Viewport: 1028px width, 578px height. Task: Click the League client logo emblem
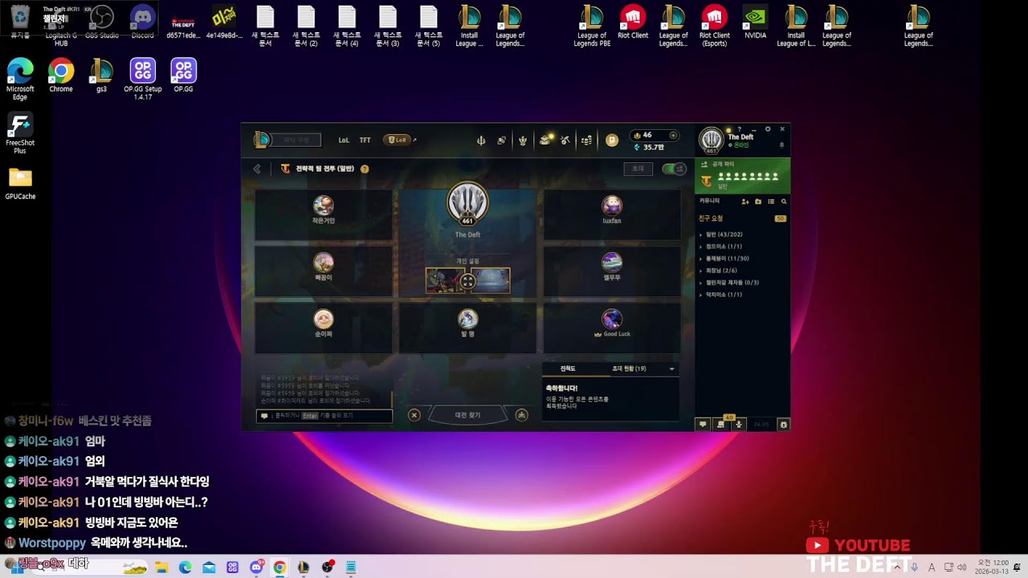point(262,140)
